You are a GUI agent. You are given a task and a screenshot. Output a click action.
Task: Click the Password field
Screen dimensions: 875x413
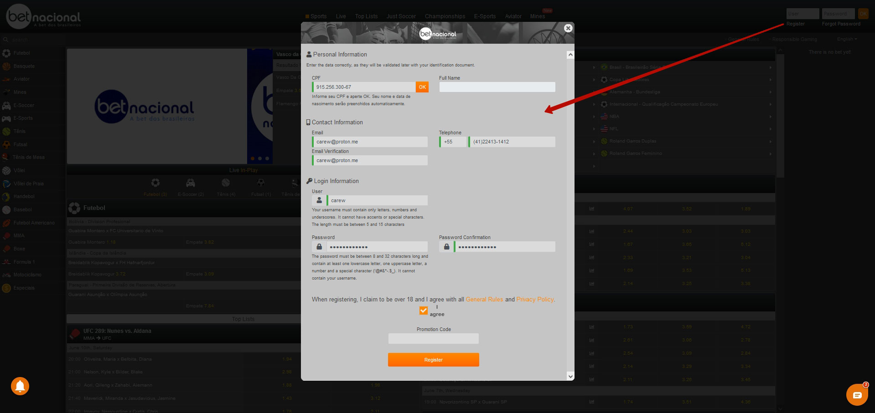click(x=377, y=247)
